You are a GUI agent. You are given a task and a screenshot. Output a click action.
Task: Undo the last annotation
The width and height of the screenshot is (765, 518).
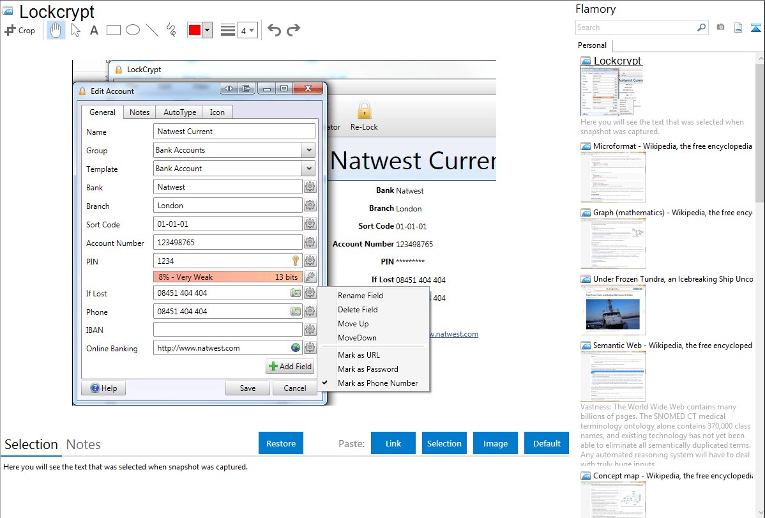point(274,30)
